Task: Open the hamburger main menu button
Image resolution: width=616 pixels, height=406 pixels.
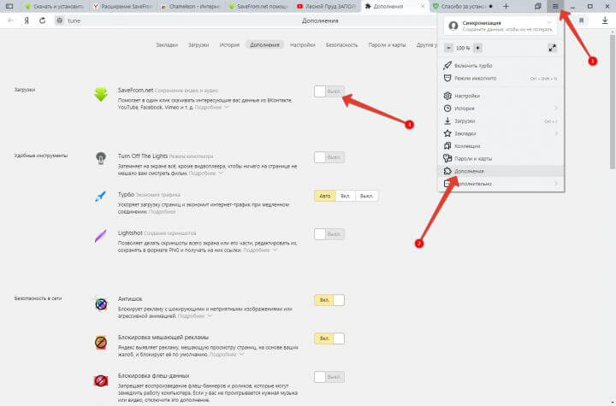Action: click(x=555, y=6)
